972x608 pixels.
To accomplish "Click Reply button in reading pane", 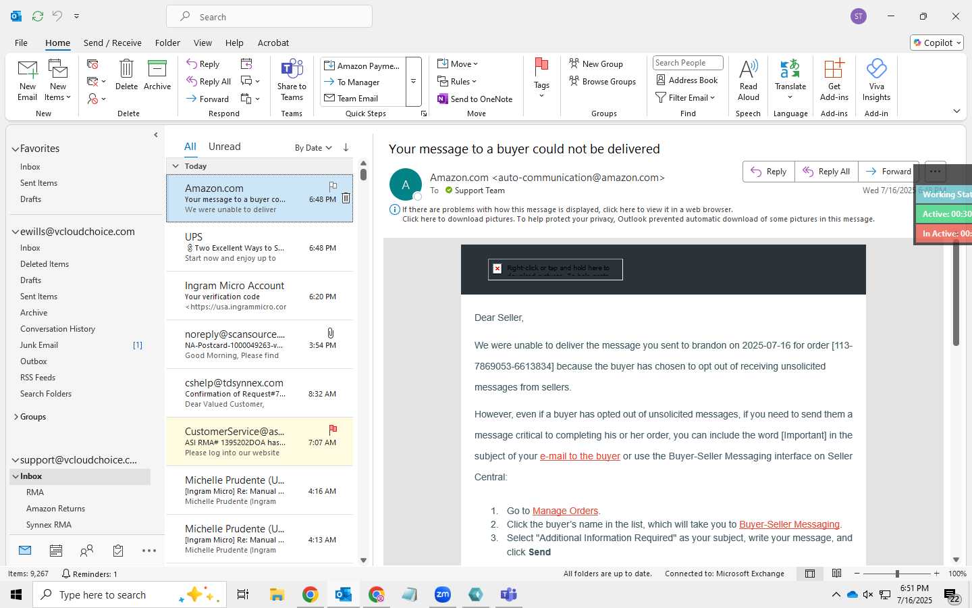I will click(x=769, y=172).
